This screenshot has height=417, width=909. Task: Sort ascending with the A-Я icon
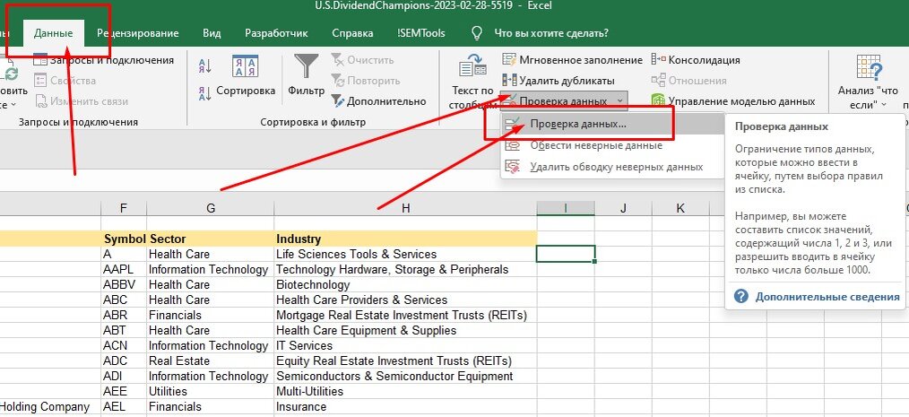coord(204,66)
